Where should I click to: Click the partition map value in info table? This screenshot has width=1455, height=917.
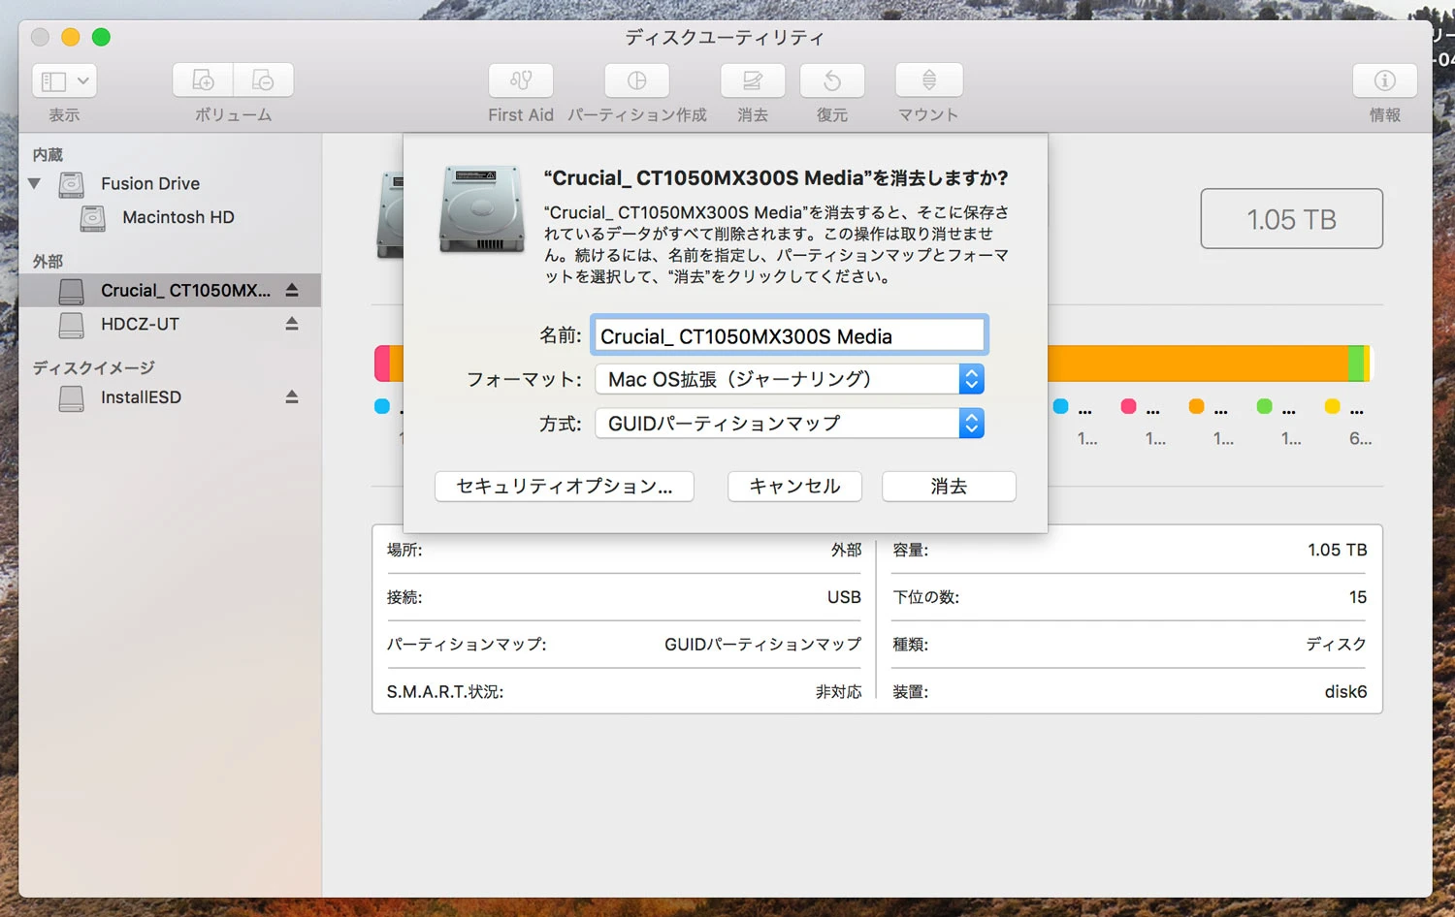click(762, 645)
